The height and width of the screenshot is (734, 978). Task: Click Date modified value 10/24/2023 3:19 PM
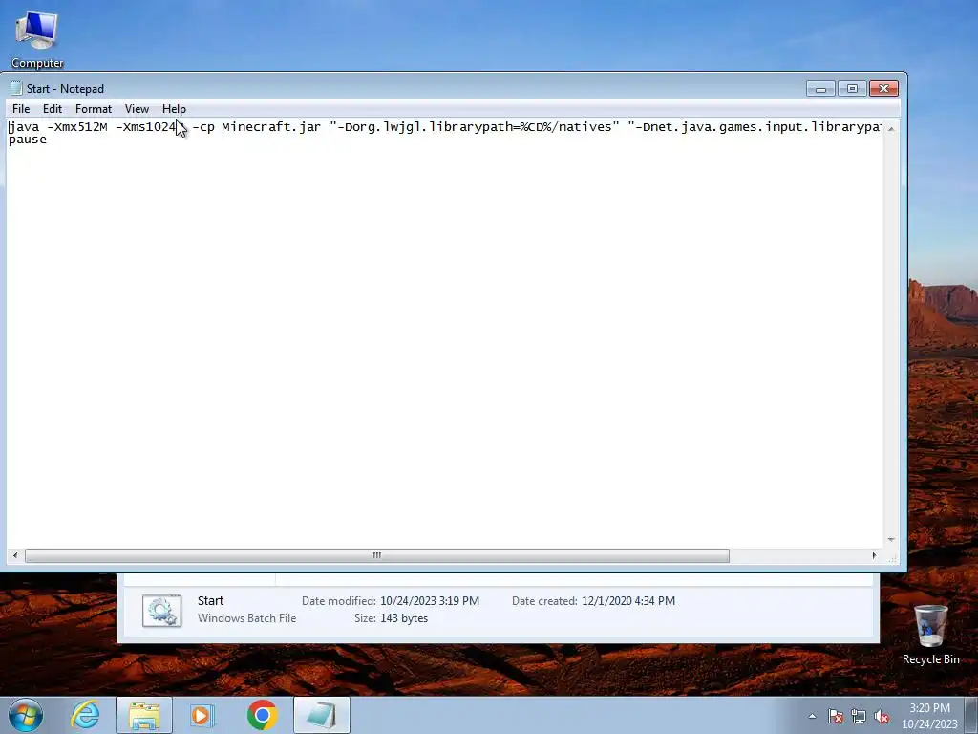click(430, 601)
